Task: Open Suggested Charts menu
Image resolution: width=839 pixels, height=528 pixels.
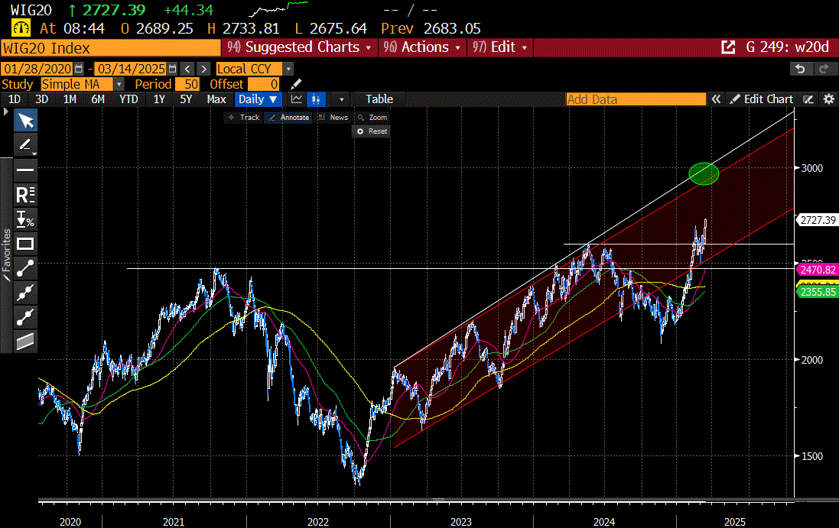Action: (298, 47)
